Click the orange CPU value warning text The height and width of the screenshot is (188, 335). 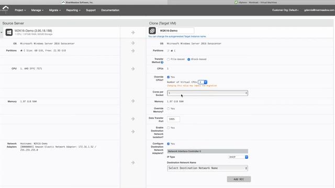192,86
